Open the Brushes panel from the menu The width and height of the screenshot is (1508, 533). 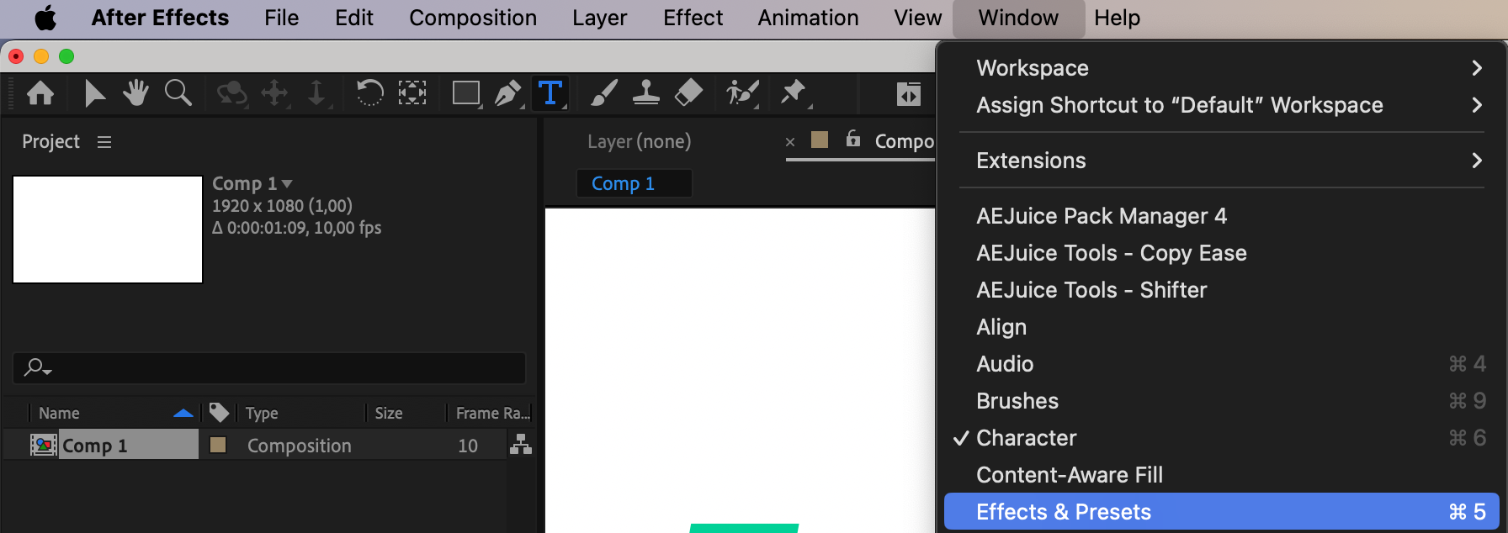[1222, 401]
